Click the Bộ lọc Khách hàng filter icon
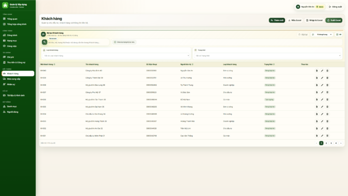 coord(43,34)
